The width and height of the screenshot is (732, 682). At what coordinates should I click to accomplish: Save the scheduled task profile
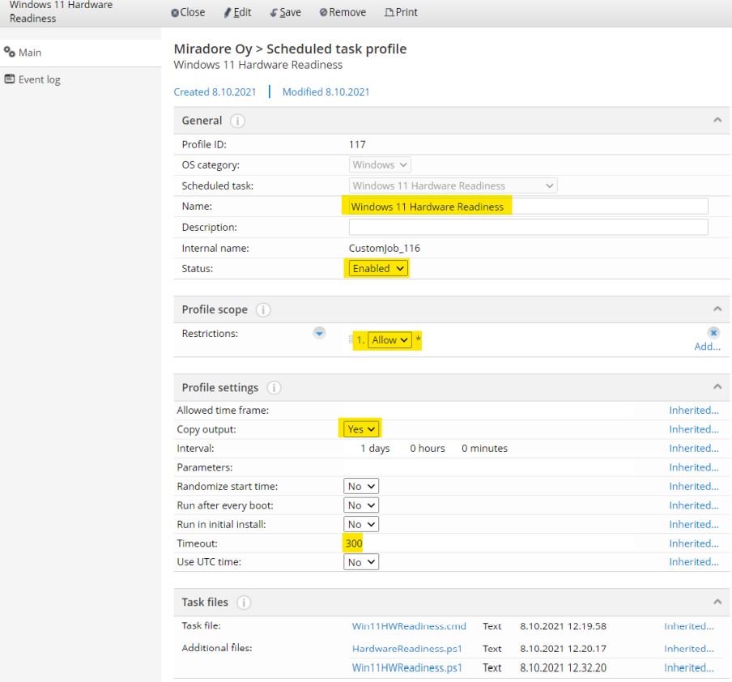286,13
